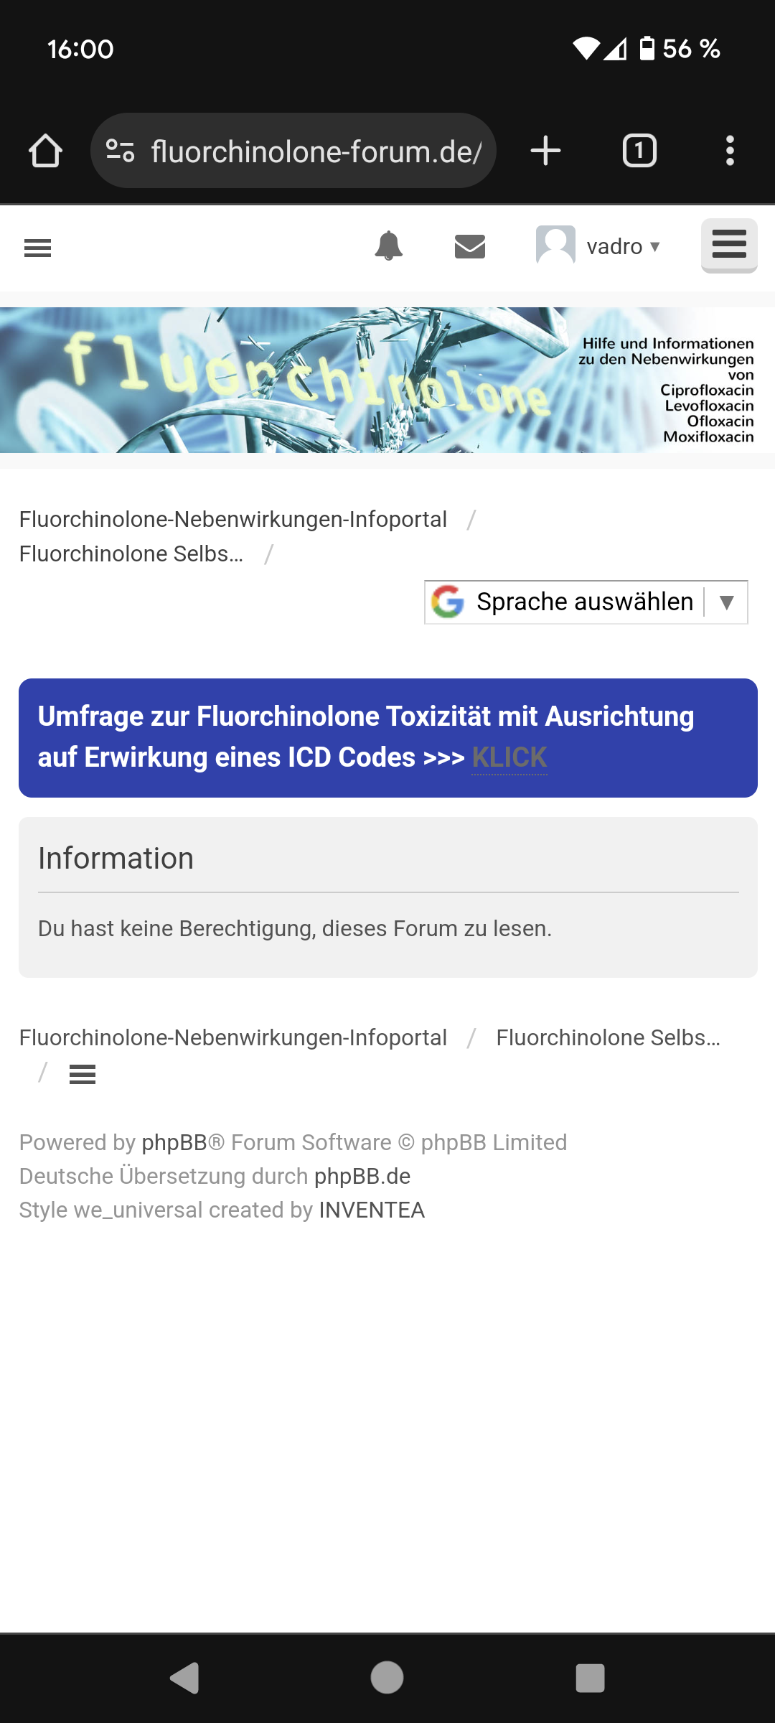Open the Sprache auswählen language dropdown
Viewport: 775px width, 1723px height.
click(x=586, y=602)
